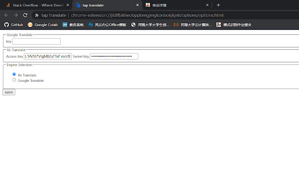Click the browser forward arrow
Screen dimensions: 299x186
(16, 15)
